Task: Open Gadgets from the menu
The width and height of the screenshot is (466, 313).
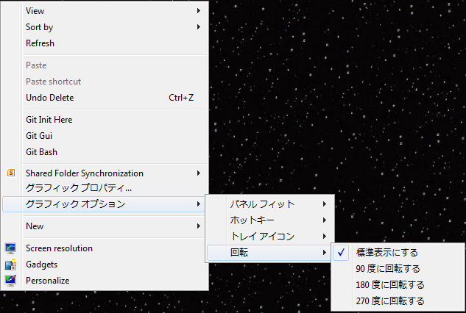Action: pos(105,265)
